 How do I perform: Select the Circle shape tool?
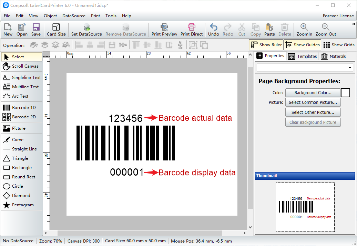coord(22,186)
